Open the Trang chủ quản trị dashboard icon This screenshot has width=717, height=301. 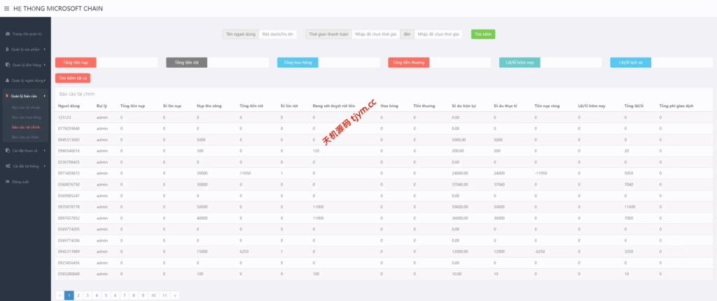coord(7,34)
